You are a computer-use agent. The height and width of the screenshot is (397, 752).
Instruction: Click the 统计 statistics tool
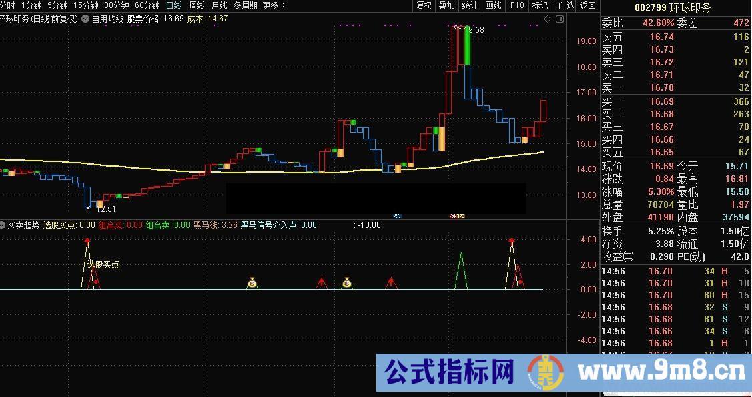point(468,6)
